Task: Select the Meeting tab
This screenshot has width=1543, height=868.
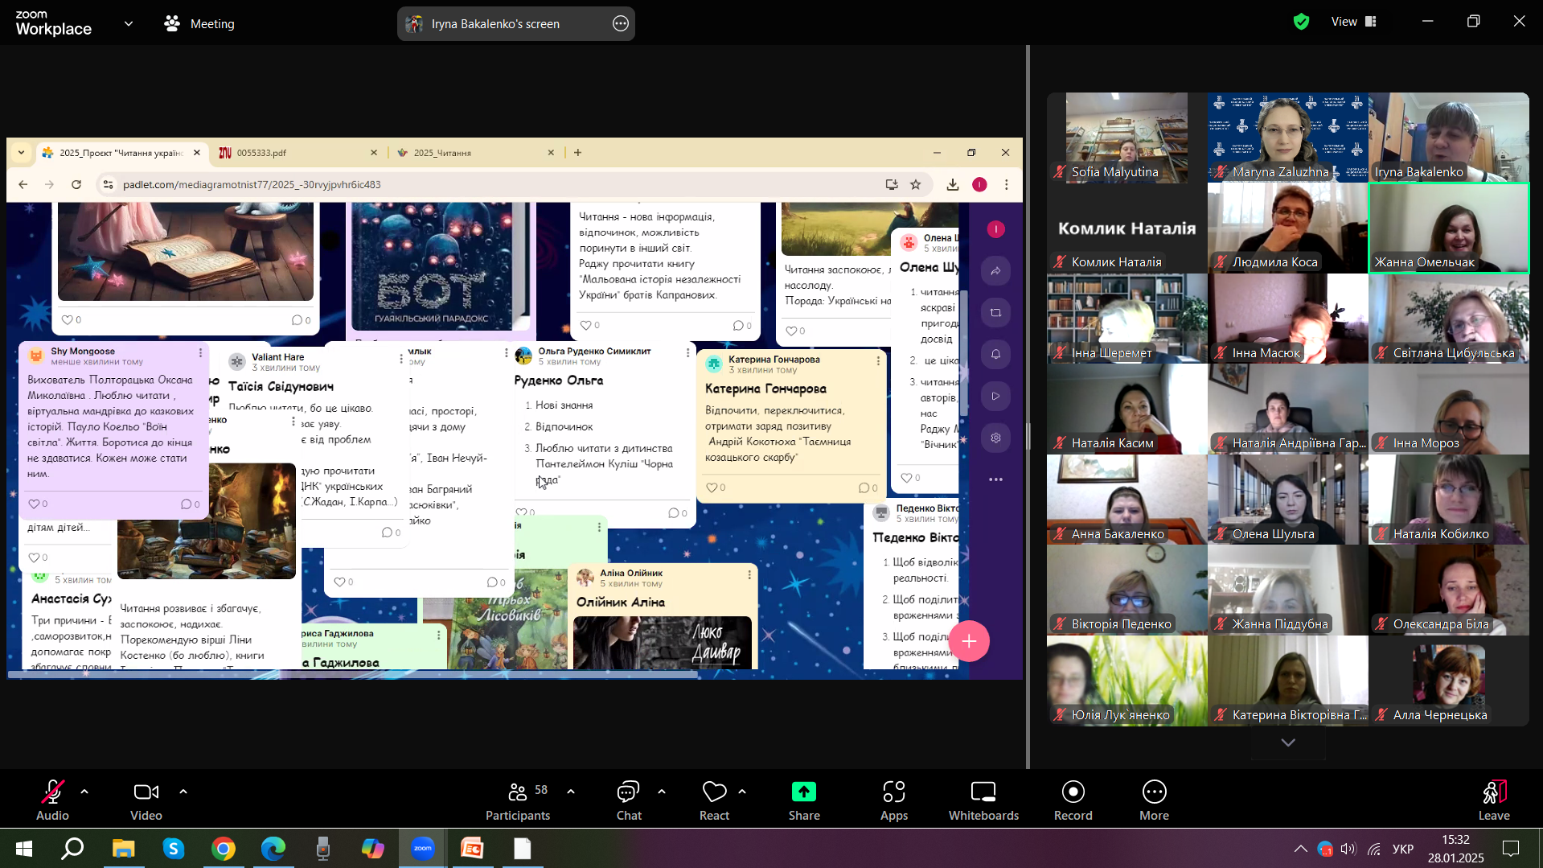Action: tap(199, 24)
